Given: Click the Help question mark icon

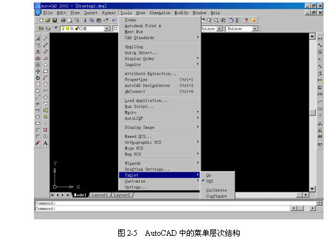Looking at the screenshot, I should 246,20.
